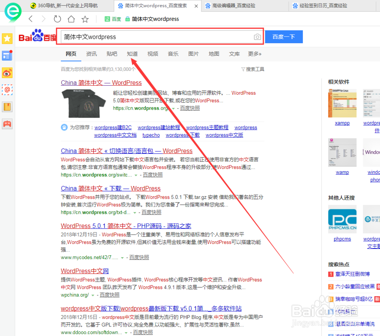380x336 pixels.
Task: Select the 视频 search category
Action: tap(153, 54)
